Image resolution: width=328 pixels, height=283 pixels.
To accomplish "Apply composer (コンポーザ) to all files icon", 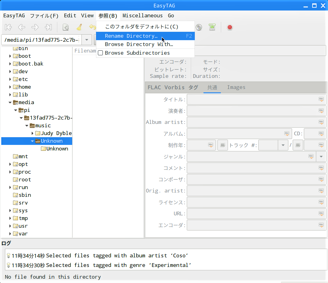I will coord(321,179).
